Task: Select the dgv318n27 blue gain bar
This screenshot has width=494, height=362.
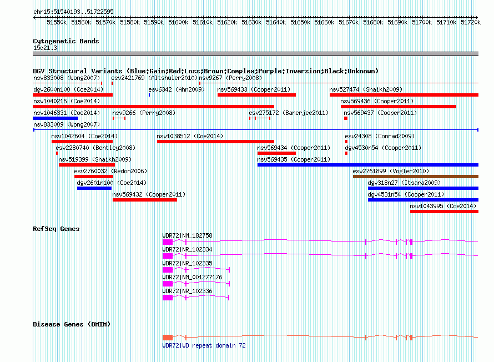Action: 423,188
